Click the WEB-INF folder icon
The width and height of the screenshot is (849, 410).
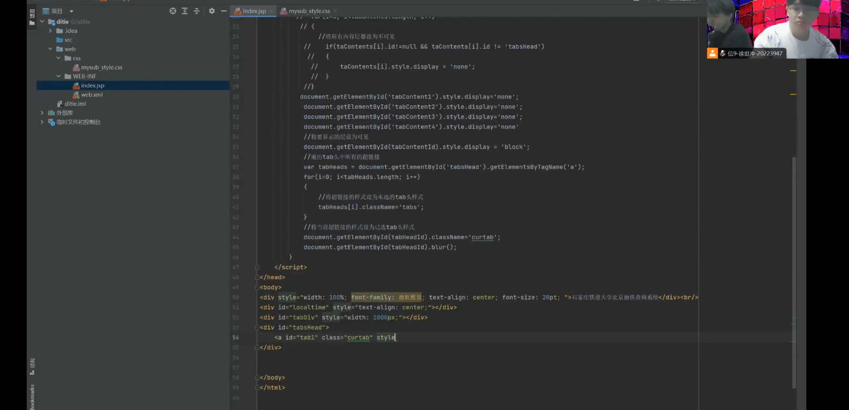[x=68, y=76]
